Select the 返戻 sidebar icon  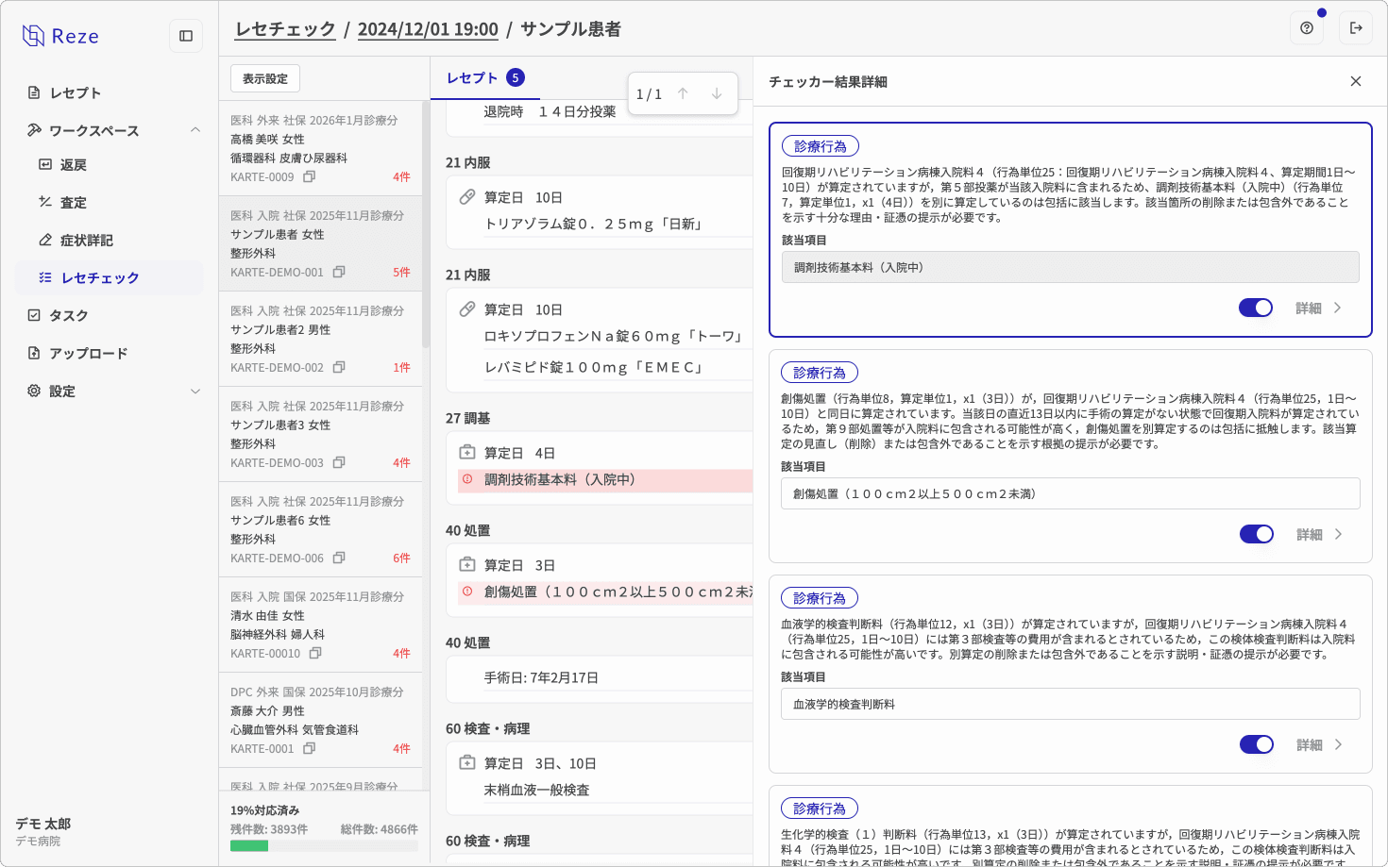pyautogui.click(x=46, y=164)
